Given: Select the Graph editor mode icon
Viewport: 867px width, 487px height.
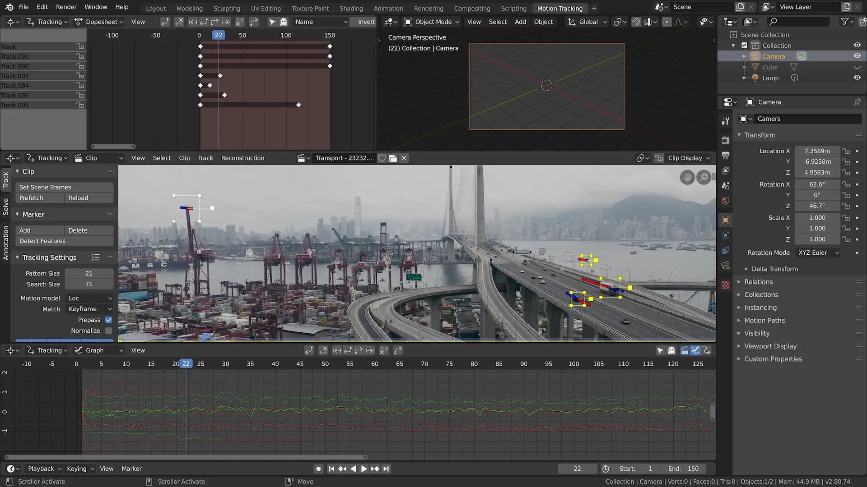Looking at the screenshot, I should tap(78, 349).
